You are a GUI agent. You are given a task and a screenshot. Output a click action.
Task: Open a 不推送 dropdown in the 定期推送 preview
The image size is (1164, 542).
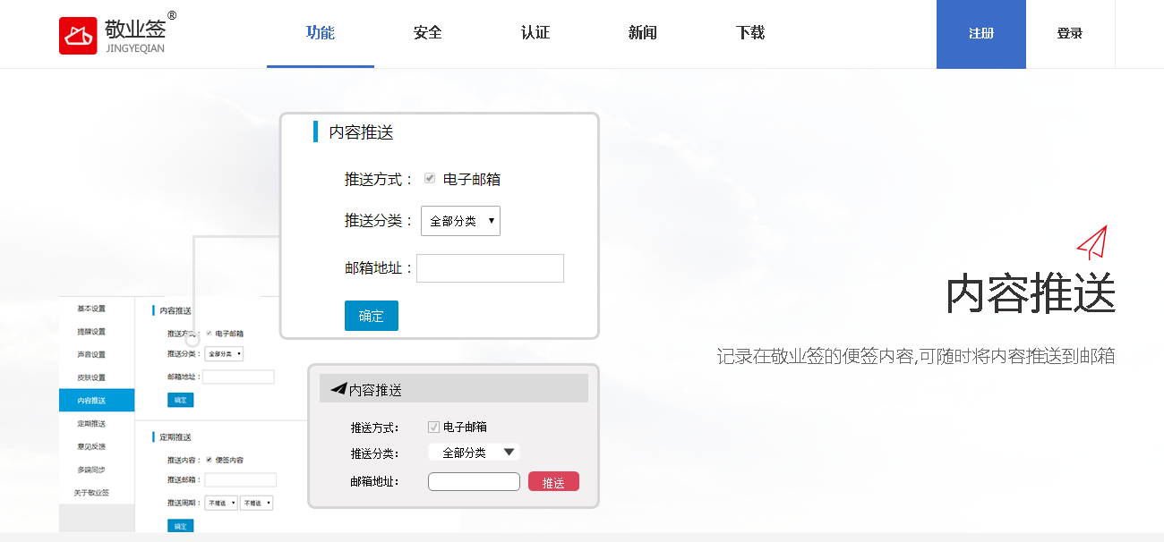(220, 502)
